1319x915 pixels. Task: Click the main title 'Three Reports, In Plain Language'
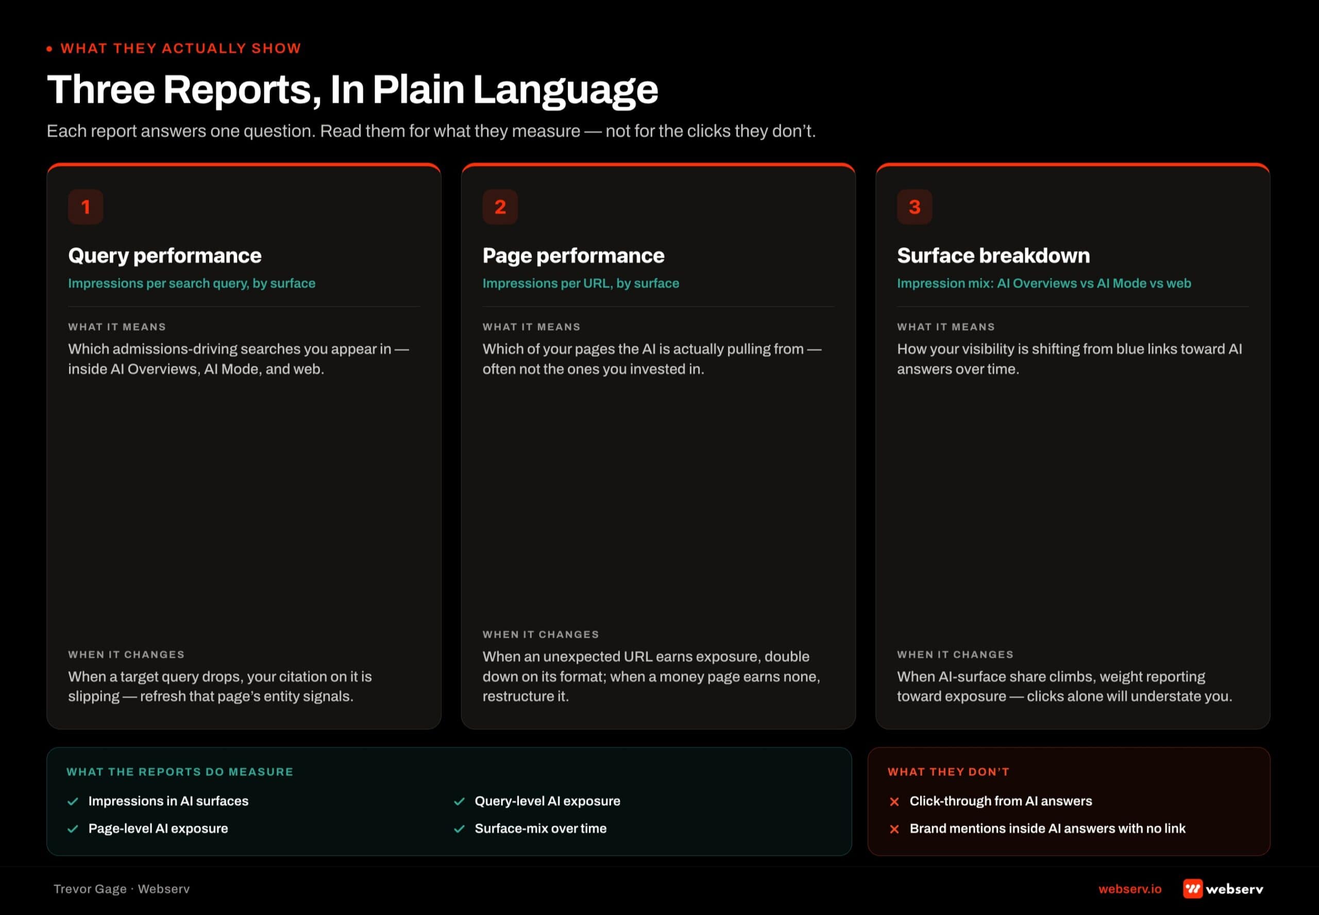352,90
